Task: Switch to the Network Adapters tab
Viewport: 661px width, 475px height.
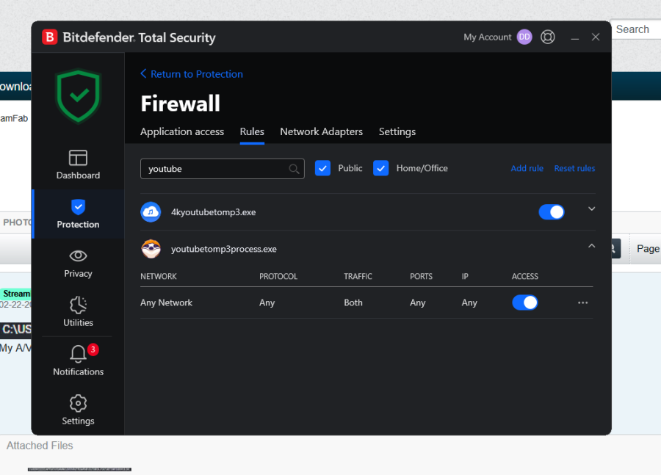Action: pyautogui.click(x=321, y=132)
